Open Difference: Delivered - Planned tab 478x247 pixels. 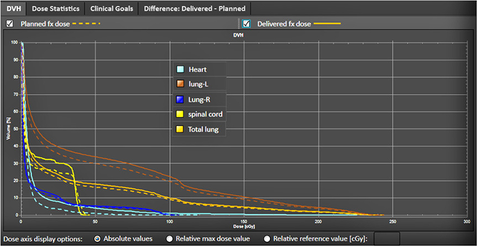point(194,8)
